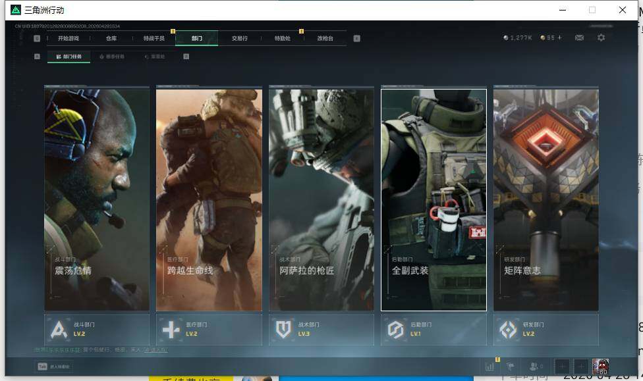Click the 战术部门 shield icon
643x381 pixels.
click(283, 330)
